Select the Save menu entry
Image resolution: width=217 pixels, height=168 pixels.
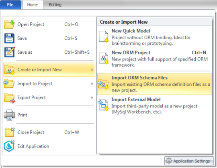pyautogui.click(x=49, y=38)
